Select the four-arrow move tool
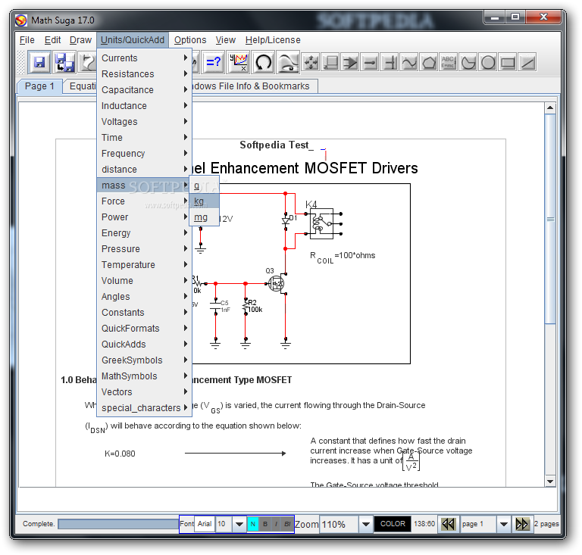Screen dimensions: 582x555 point(310,63)
